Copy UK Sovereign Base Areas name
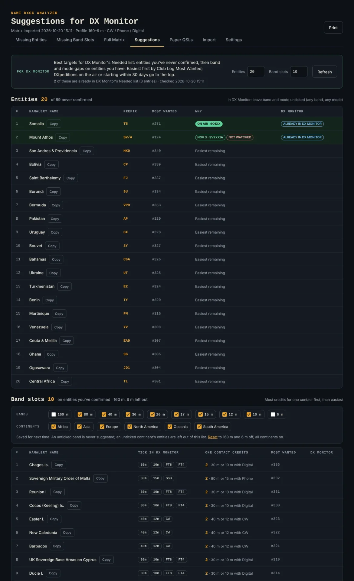The image size is (354, 581). click(x=107, y=560)
